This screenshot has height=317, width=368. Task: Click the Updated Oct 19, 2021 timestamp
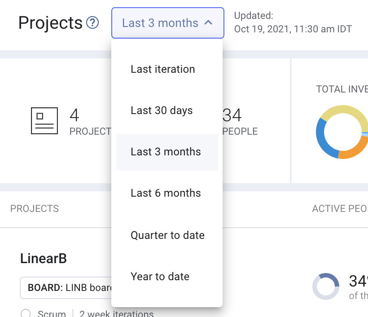point(293,22)
